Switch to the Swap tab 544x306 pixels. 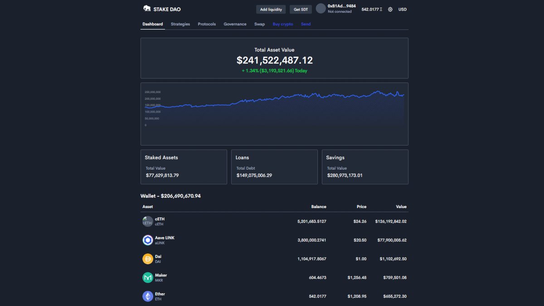click(259, 24)
